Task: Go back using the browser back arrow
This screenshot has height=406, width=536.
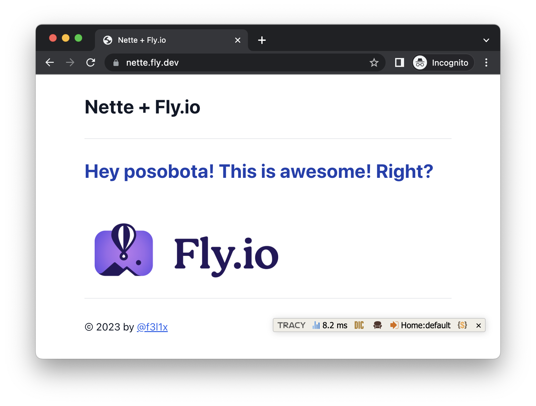Action: pyautogui.click(x=50, y=62)
